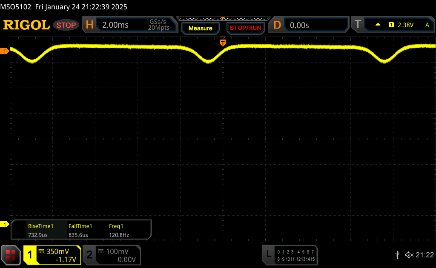Open the 2.00ms horizontal timebase setting

click(115, 25)
